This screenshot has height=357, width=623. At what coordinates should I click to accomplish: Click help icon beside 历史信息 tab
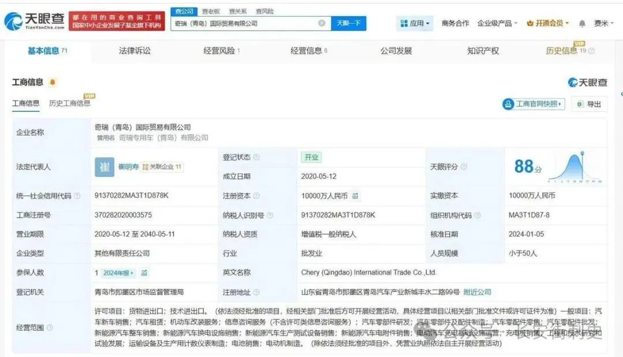[592, 51]
